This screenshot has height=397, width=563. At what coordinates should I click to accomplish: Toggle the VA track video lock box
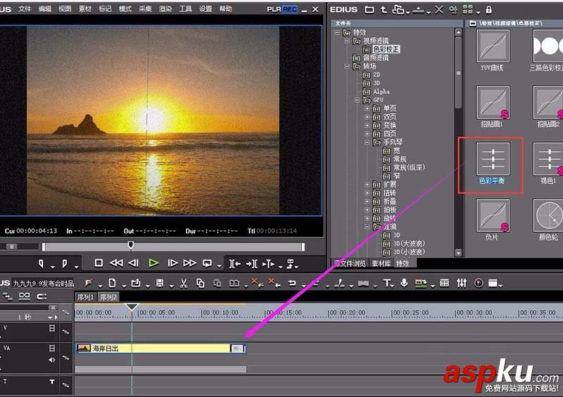point(52,348)
